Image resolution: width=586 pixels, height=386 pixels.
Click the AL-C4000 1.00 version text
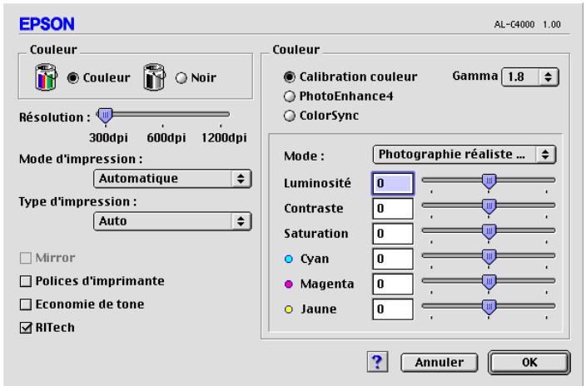point(528,25)
